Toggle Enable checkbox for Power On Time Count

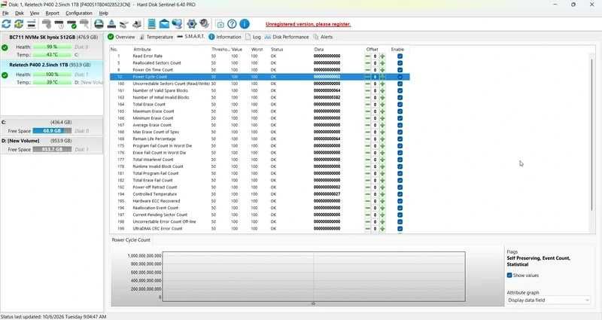(400, 70)
